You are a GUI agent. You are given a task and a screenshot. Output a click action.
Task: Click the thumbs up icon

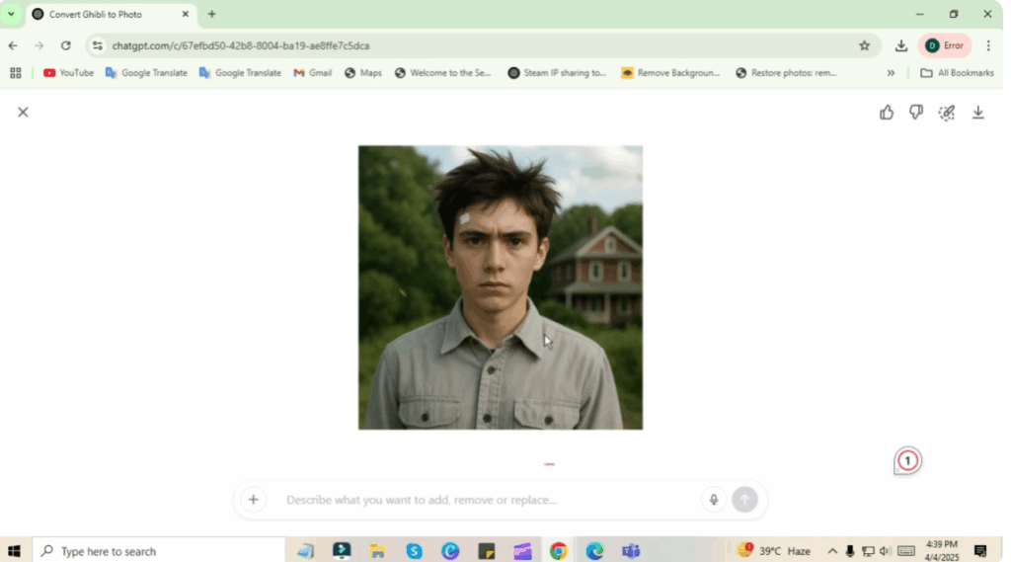(886, 113)
